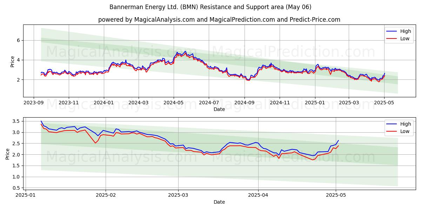The height and width of the screenshot is (210, 421).
Task: Click the '0.5' y-axis tick on the lower chart
Action: tap(16, 188)
